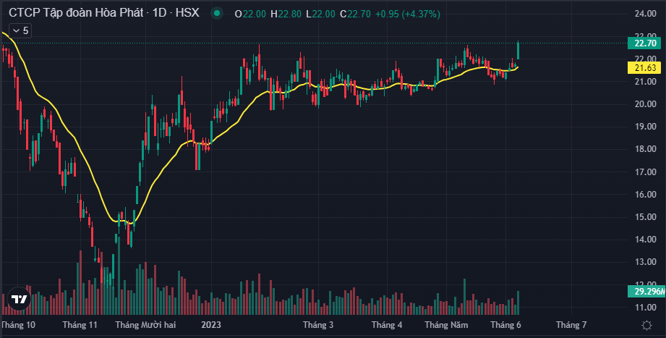The width and height of the screenshot is (666, 338).
Task: Click the green market status dot
Action: click(x=217, y=13)
